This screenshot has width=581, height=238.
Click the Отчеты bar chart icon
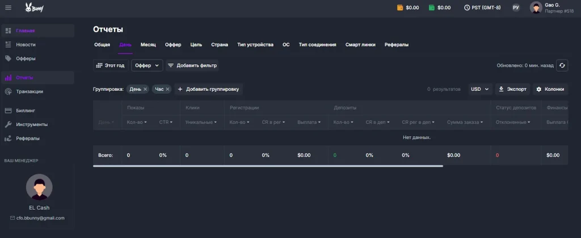pyautogui.click(x=8, y=78)
